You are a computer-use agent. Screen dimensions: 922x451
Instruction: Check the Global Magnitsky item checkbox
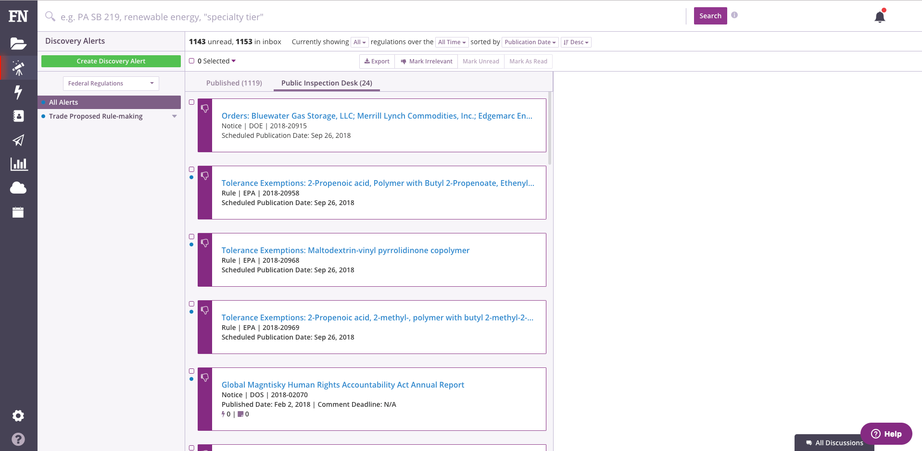click(191, 371)
